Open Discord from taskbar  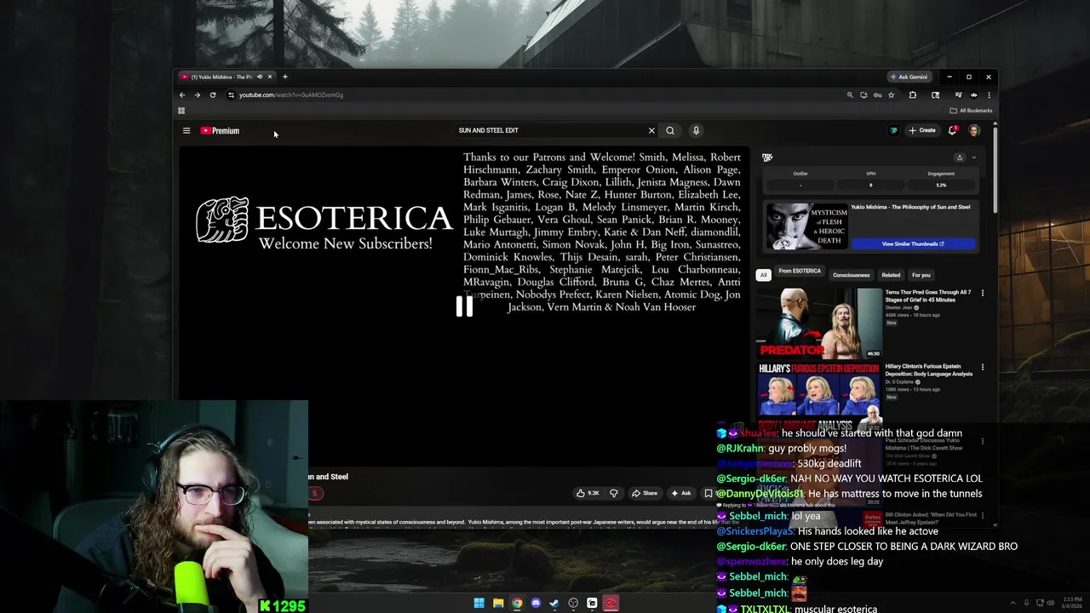click(x=536, y=603)
